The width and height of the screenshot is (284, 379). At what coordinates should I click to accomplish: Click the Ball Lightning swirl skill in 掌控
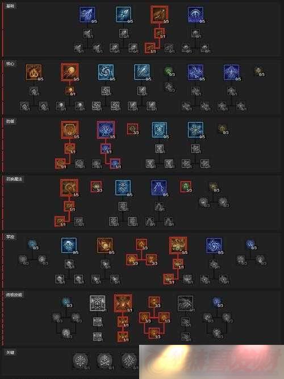point(214,245)
